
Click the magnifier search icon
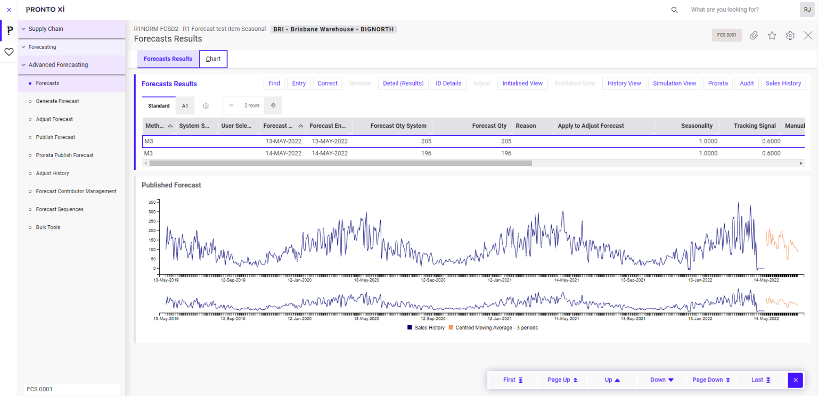pos(674,10)
